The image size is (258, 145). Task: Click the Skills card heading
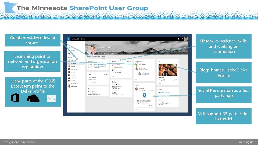90,74
